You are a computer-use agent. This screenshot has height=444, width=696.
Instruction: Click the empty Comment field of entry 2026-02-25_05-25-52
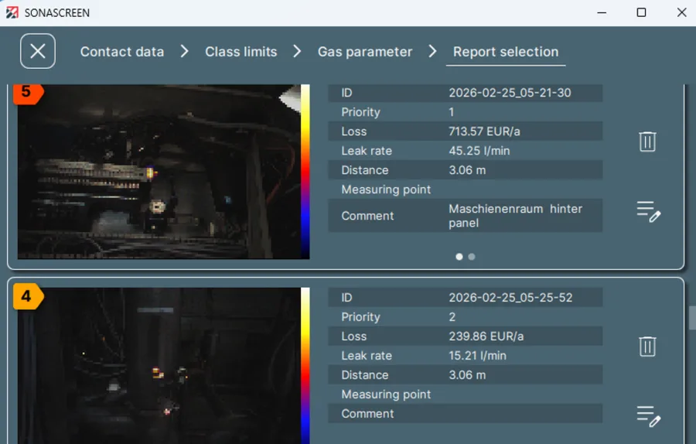click(466, 414)
